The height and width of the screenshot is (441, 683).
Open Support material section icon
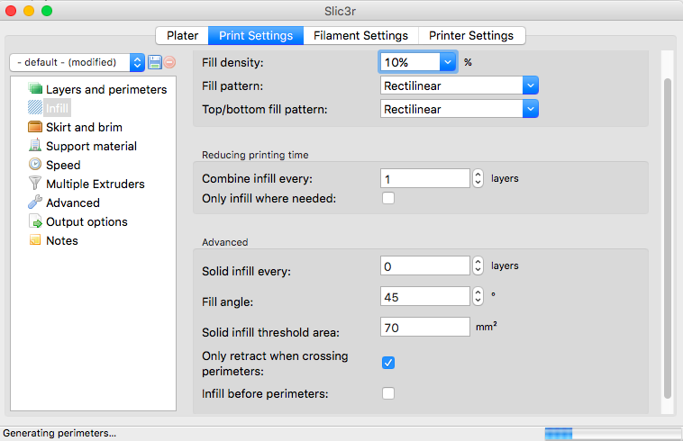click(x=35, y=146)
